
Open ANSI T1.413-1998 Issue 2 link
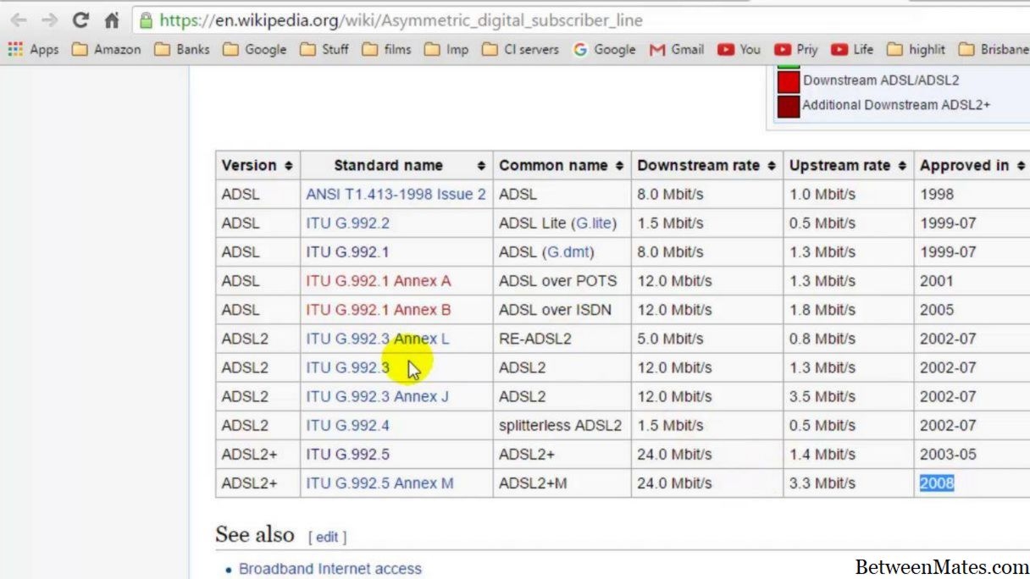[396, 195]
